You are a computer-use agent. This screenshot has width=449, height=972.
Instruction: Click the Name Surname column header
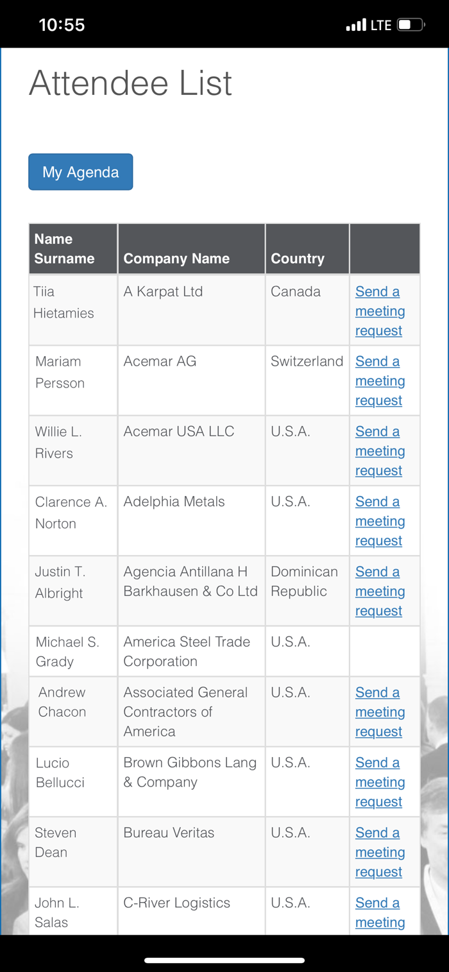pyautogui.click(x=64, y=249)
